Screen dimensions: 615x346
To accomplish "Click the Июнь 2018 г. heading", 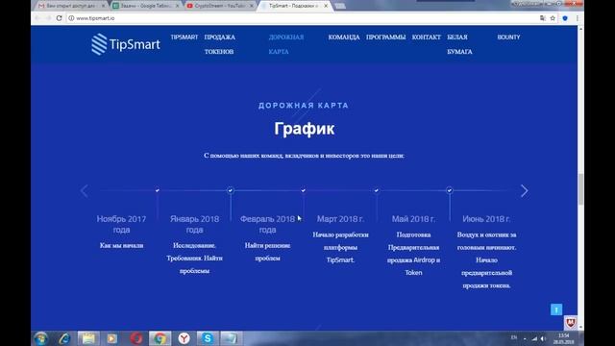I will [x=486, y=219].
